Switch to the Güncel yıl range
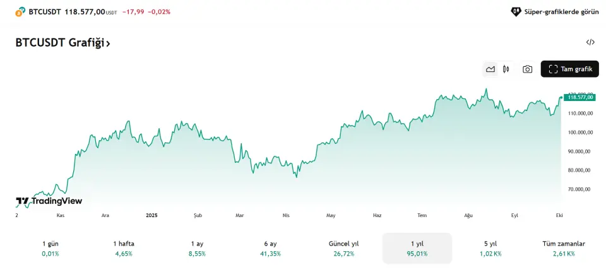 (x=344, y=248)
